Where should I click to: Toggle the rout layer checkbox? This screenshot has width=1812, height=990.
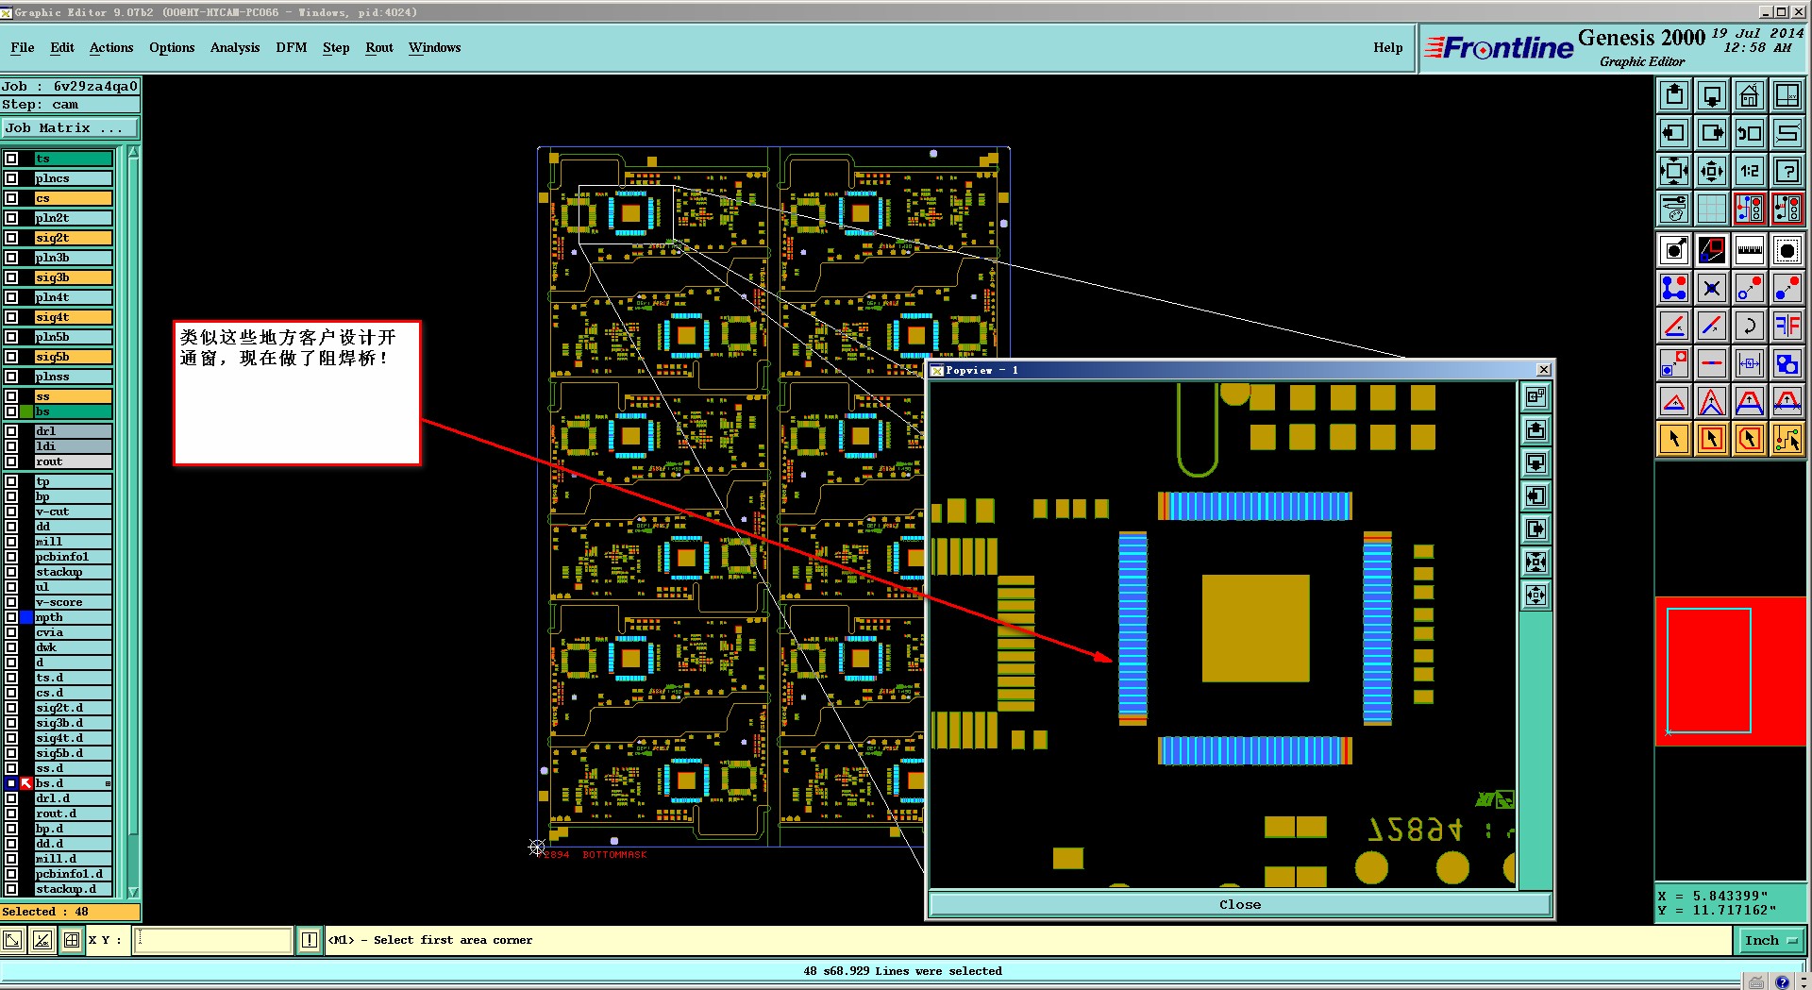[11, 461]
